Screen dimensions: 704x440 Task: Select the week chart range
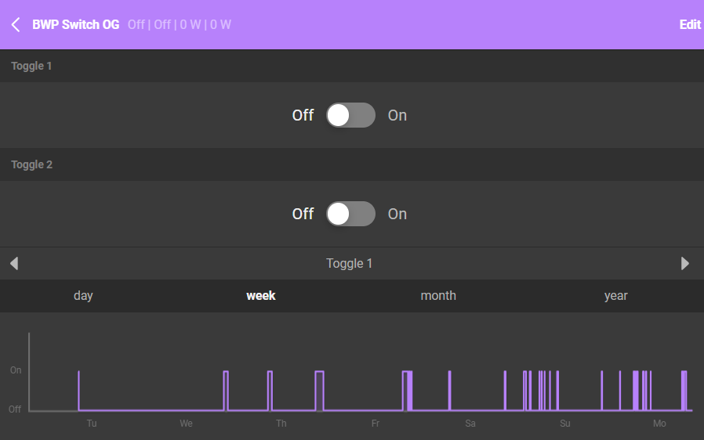(x=260, y=296)
